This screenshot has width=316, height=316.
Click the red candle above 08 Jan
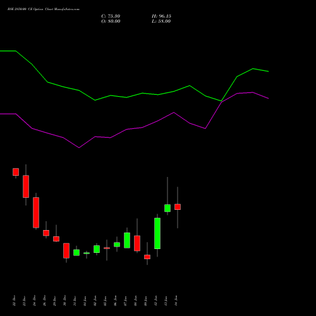pyautogui.click(x=137, y=243)
